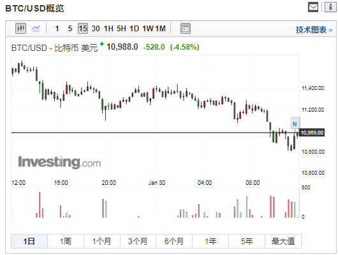Select the 1 minute interval
Screen dimensions: 338x255
57,29
